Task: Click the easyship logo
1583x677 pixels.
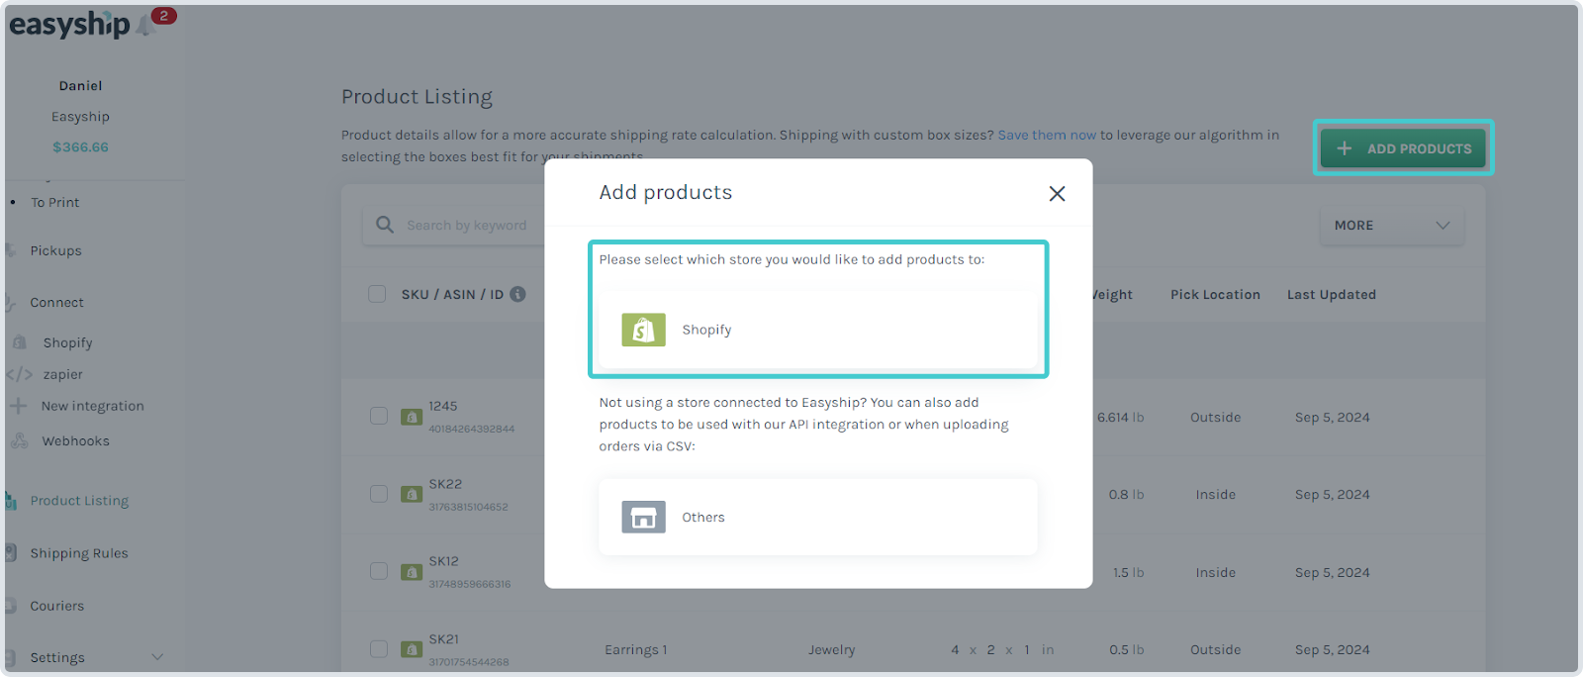Action: point(69,24)
